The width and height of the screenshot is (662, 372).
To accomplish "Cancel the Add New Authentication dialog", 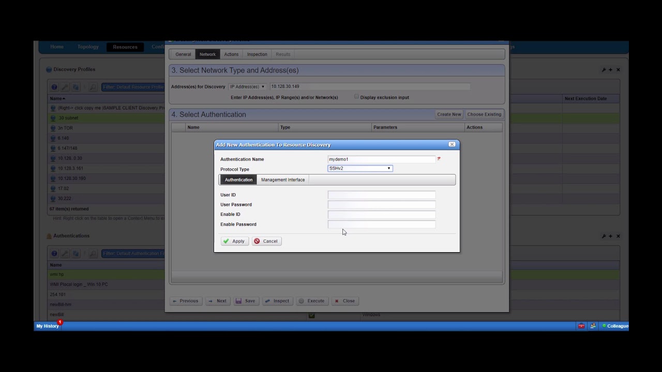I will click(266, 241).
